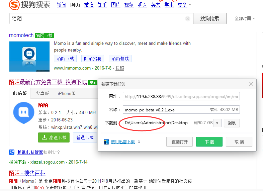Open the 明医 search category
This screenshot has width=263, height=191.
(x=142, y=5)
